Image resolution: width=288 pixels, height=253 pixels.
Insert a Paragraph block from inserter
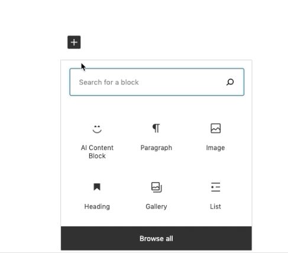(x=156, y=138)
